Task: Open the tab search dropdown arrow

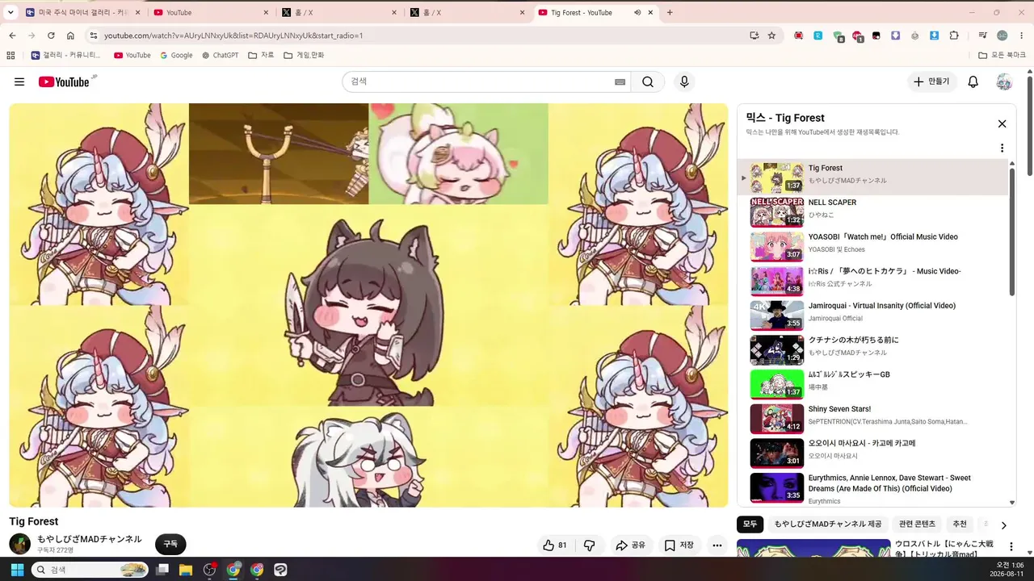Action: pyautogui.click(x=11, y=12)
